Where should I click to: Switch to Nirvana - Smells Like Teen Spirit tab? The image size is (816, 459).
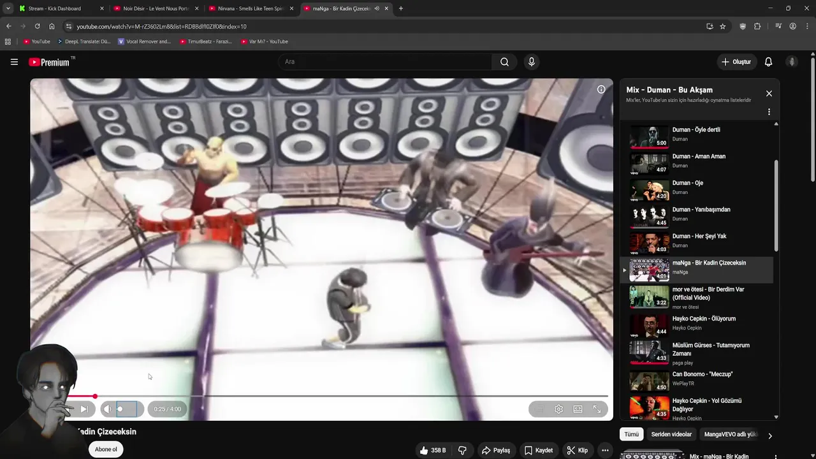click(251, 8)
